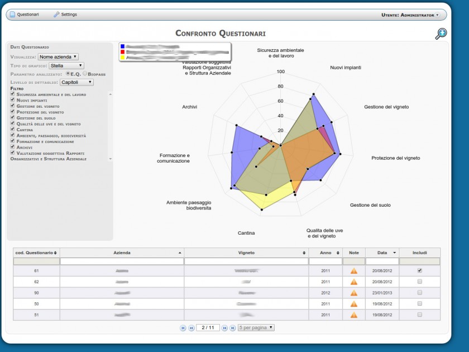Select the Biopass parameter radio button
Viewport: 469px width, 352px height.
(85, 73)
